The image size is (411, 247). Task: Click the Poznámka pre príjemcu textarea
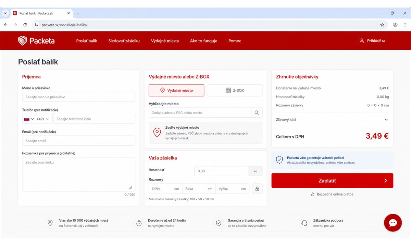(x=79, y=174)
